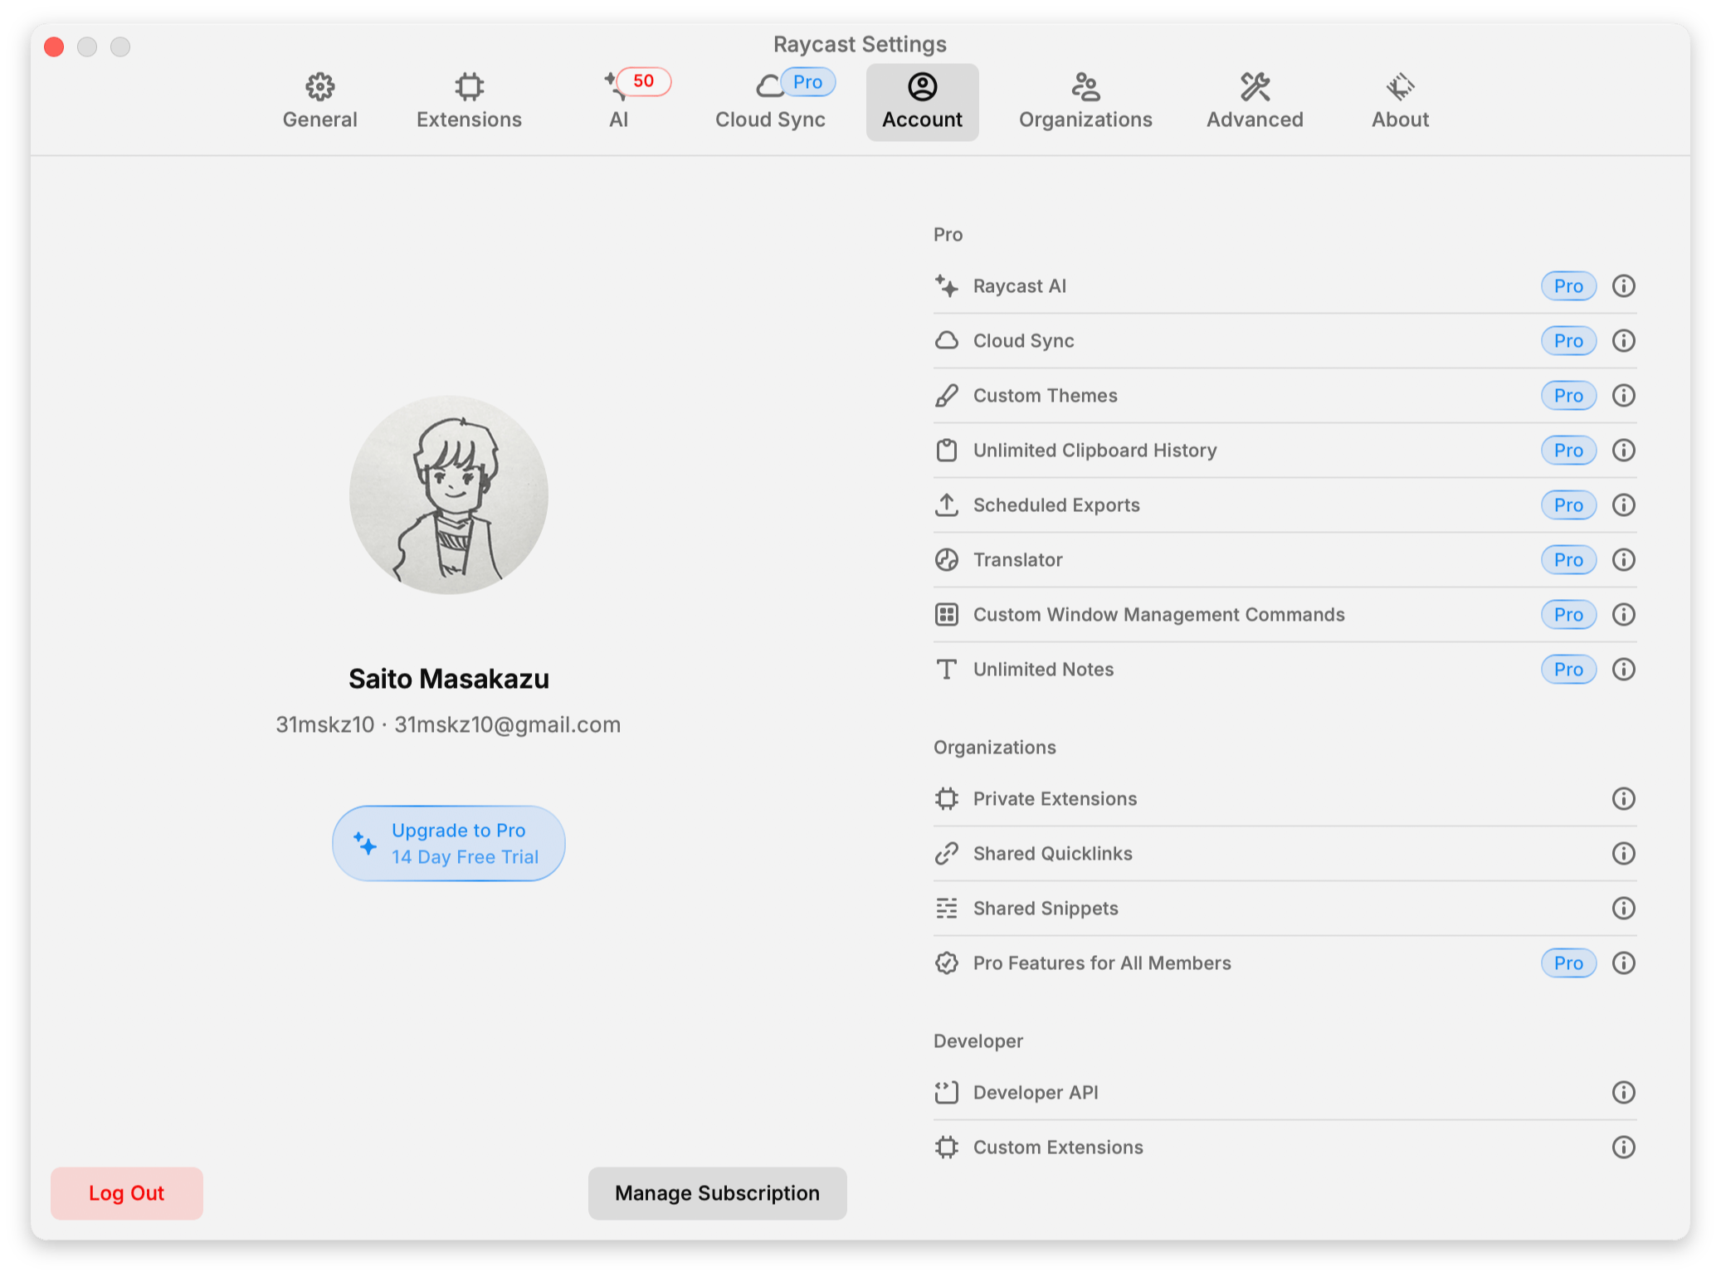This screenshot has width=1721, height=1277.
Task: Click the Log Out button
Action: click(x=127, y=1193)
